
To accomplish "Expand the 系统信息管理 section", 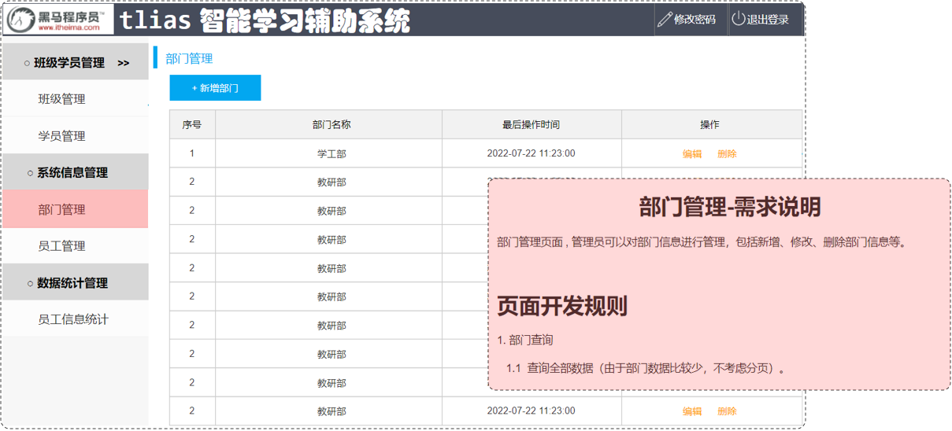I will click(72, 172).
